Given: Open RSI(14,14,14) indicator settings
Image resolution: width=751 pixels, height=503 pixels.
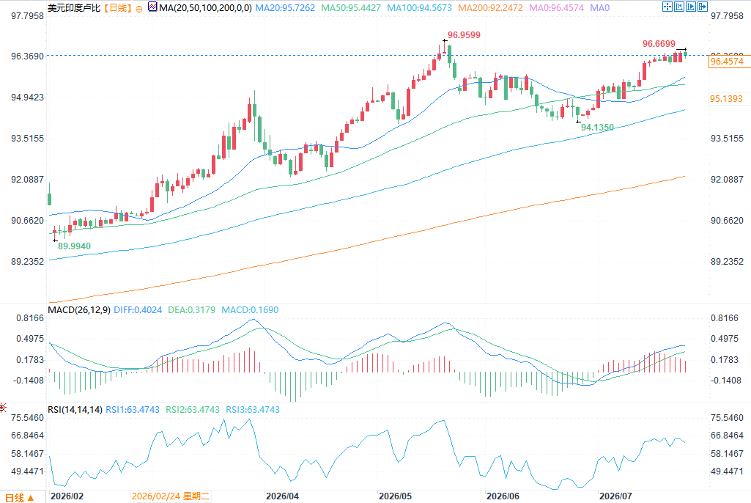Looking at the screenshot, I should point(75,409).
